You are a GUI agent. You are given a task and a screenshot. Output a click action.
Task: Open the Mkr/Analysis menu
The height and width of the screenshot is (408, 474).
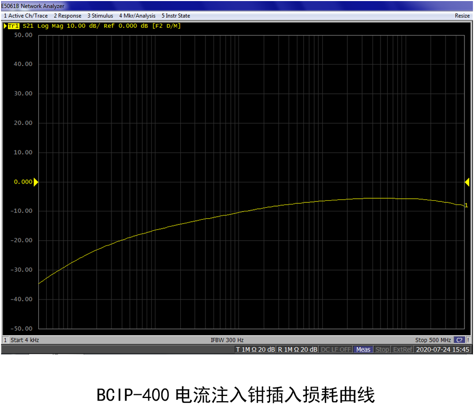click(137, 16)
